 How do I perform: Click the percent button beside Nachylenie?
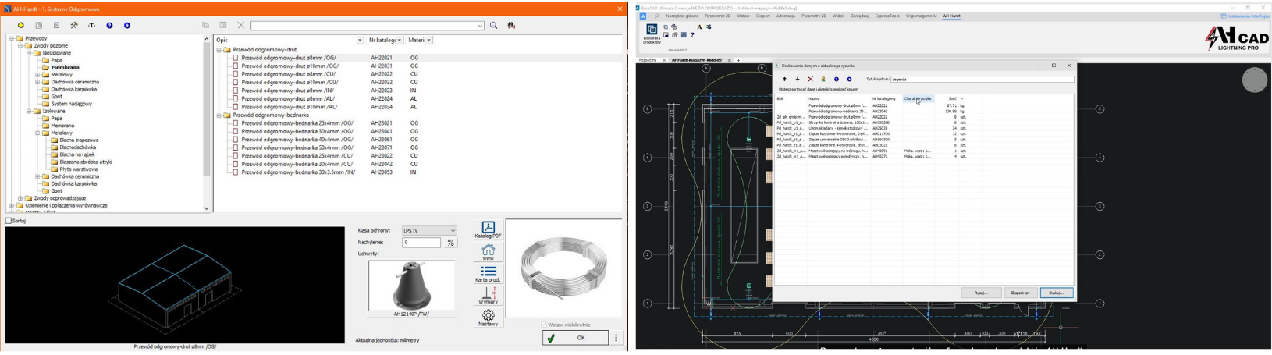click(451, 243)
